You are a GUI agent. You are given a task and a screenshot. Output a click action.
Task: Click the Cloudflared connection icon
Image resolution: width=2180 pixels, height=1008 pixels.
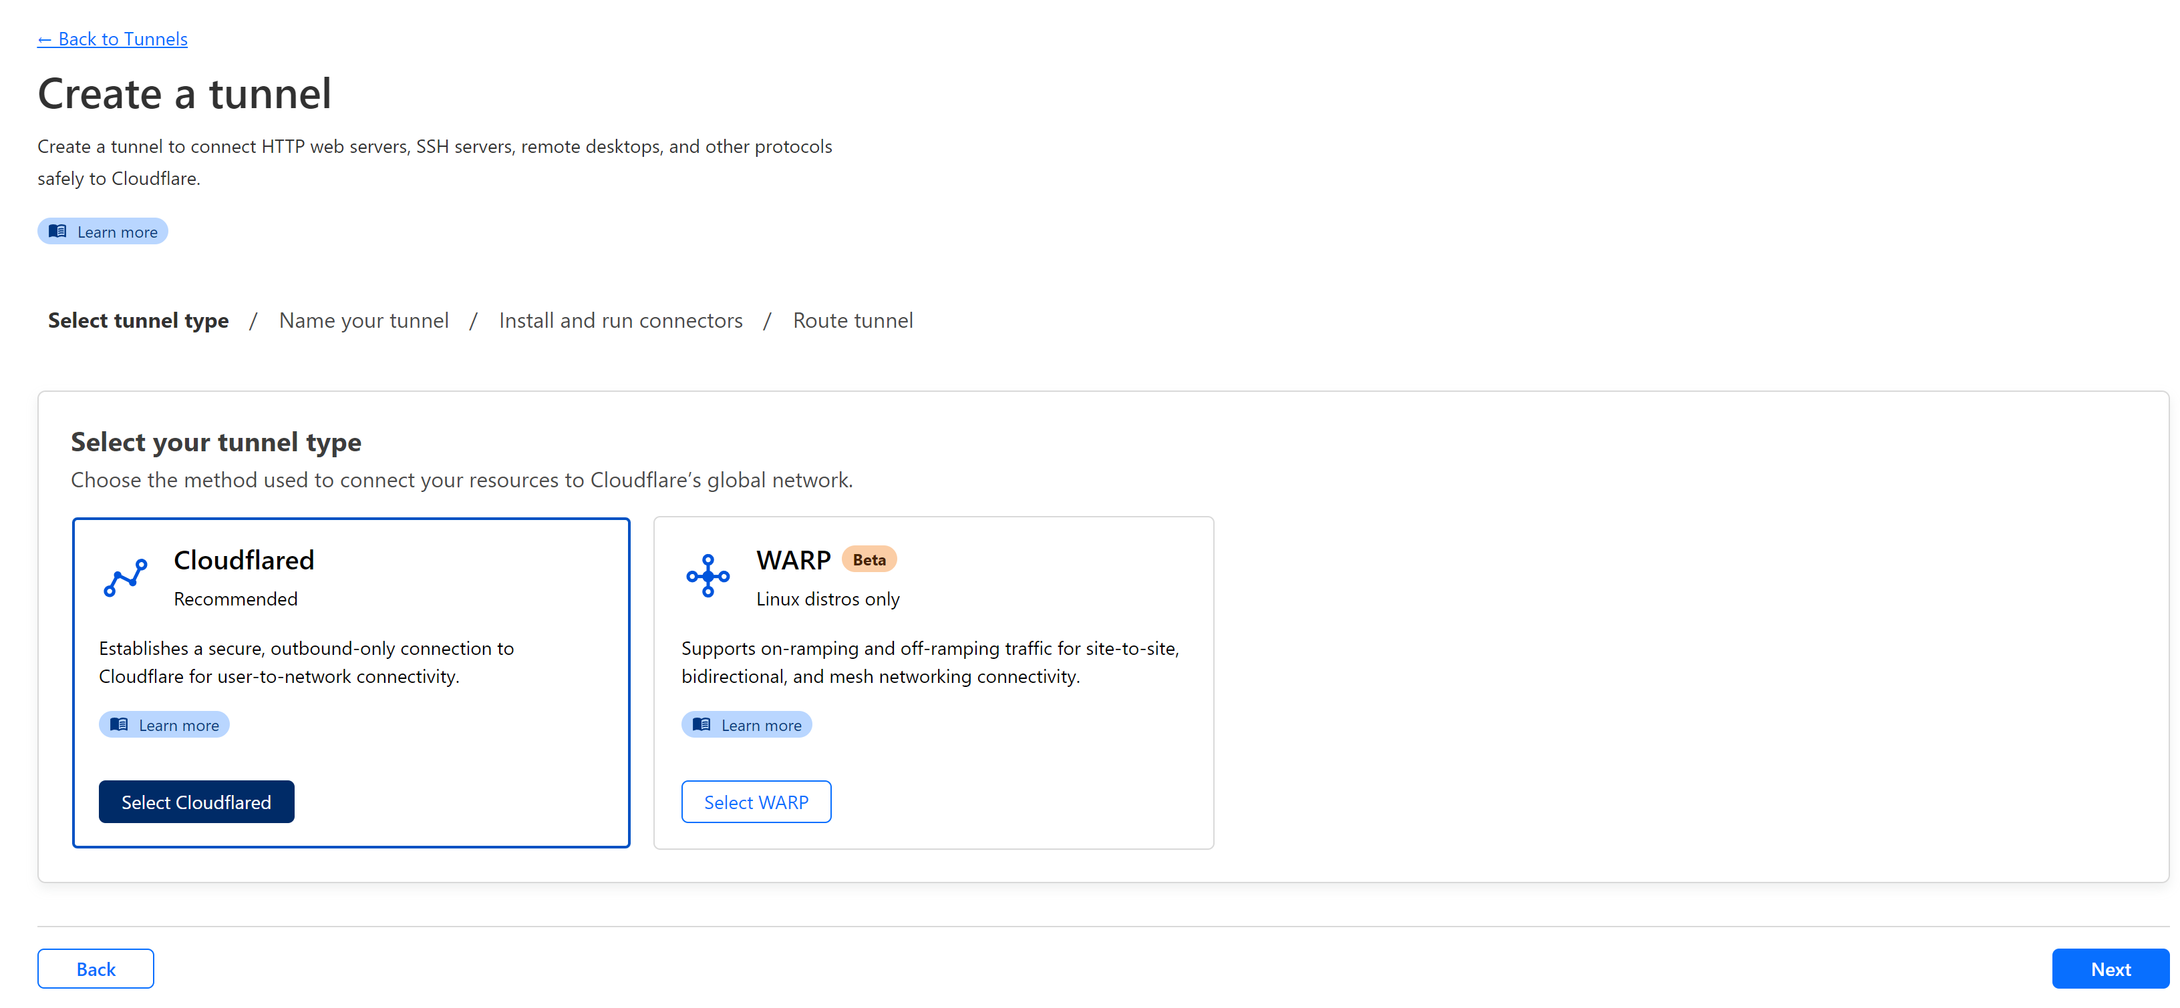tap(124, 577)
